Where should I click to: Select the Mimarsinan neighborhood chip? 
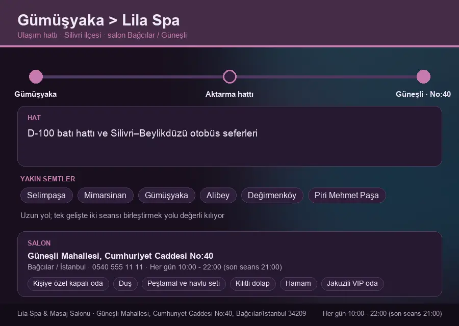(x=105, y=195)
